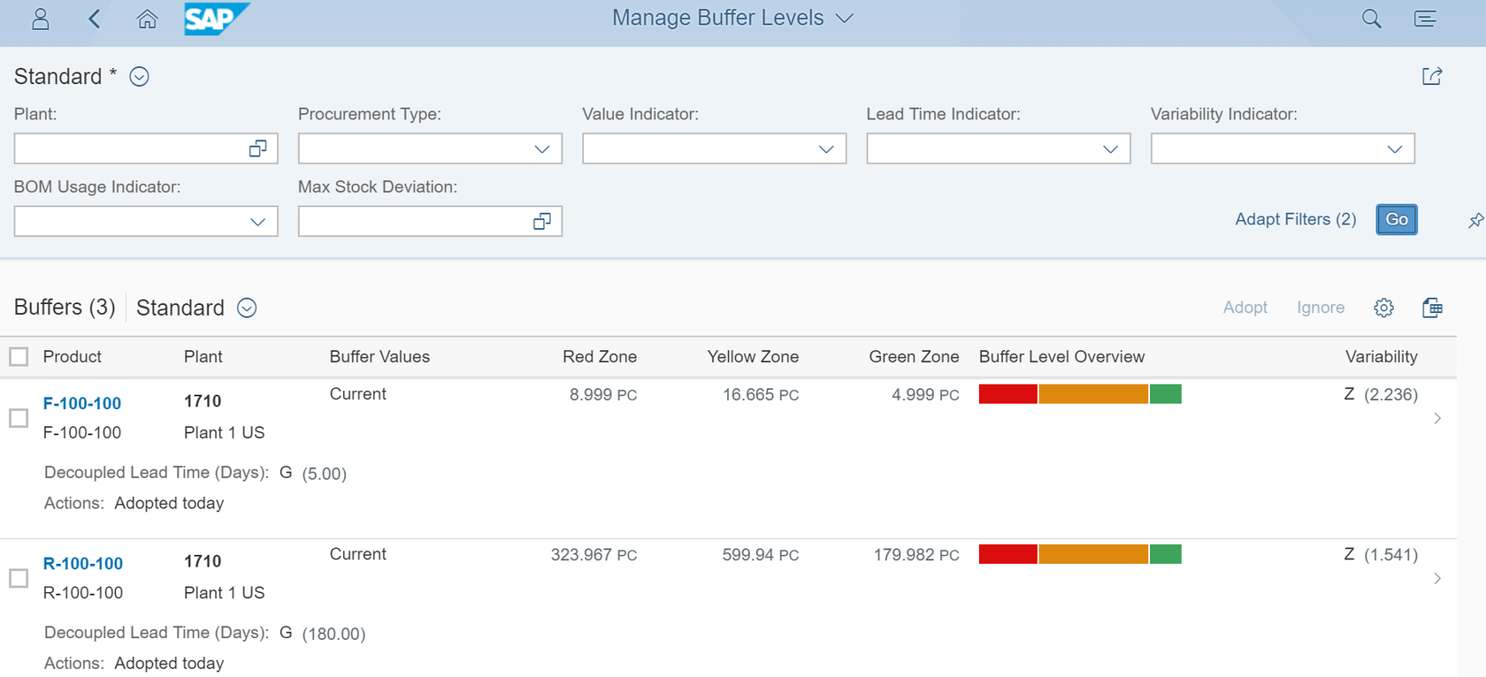Open the R-100-100 product link
Image resolution: width=1486 pixels, height=677 pixels.
click(x=83, y=563)
